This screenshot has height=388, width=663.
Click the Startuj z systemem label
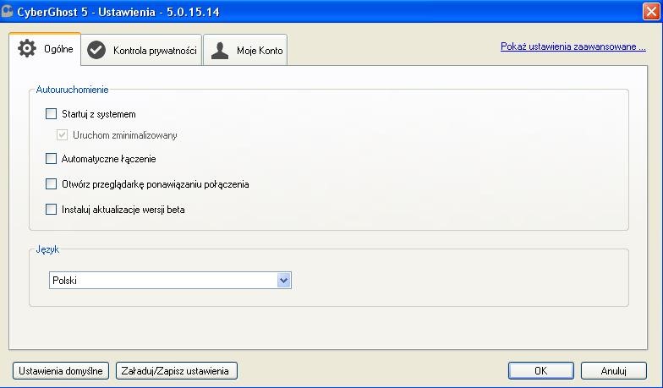point(98,114)
